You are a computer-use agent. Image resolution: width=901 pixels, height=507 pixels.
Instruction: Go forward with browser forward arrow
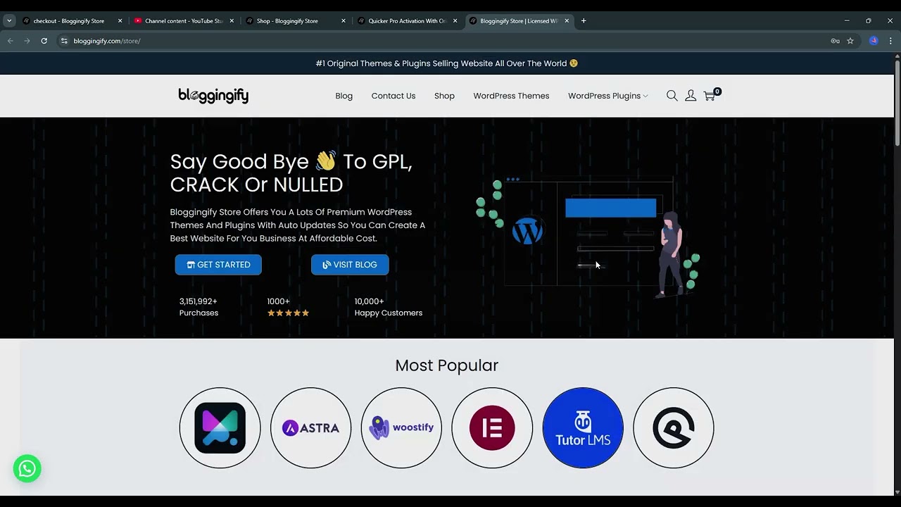point(27,41)
